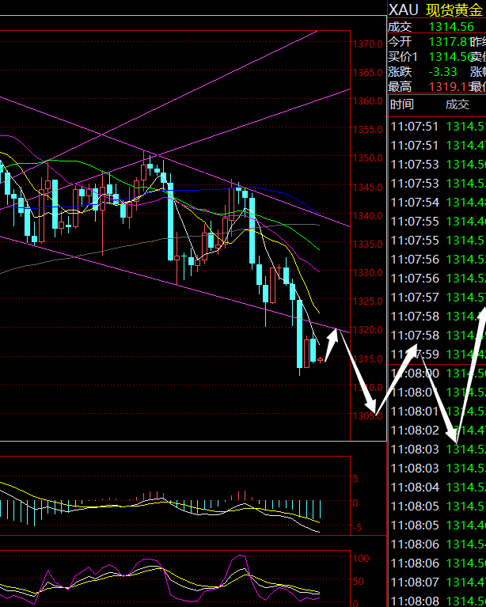Click the 1305.0 price axis label

(x=367, y=415)
